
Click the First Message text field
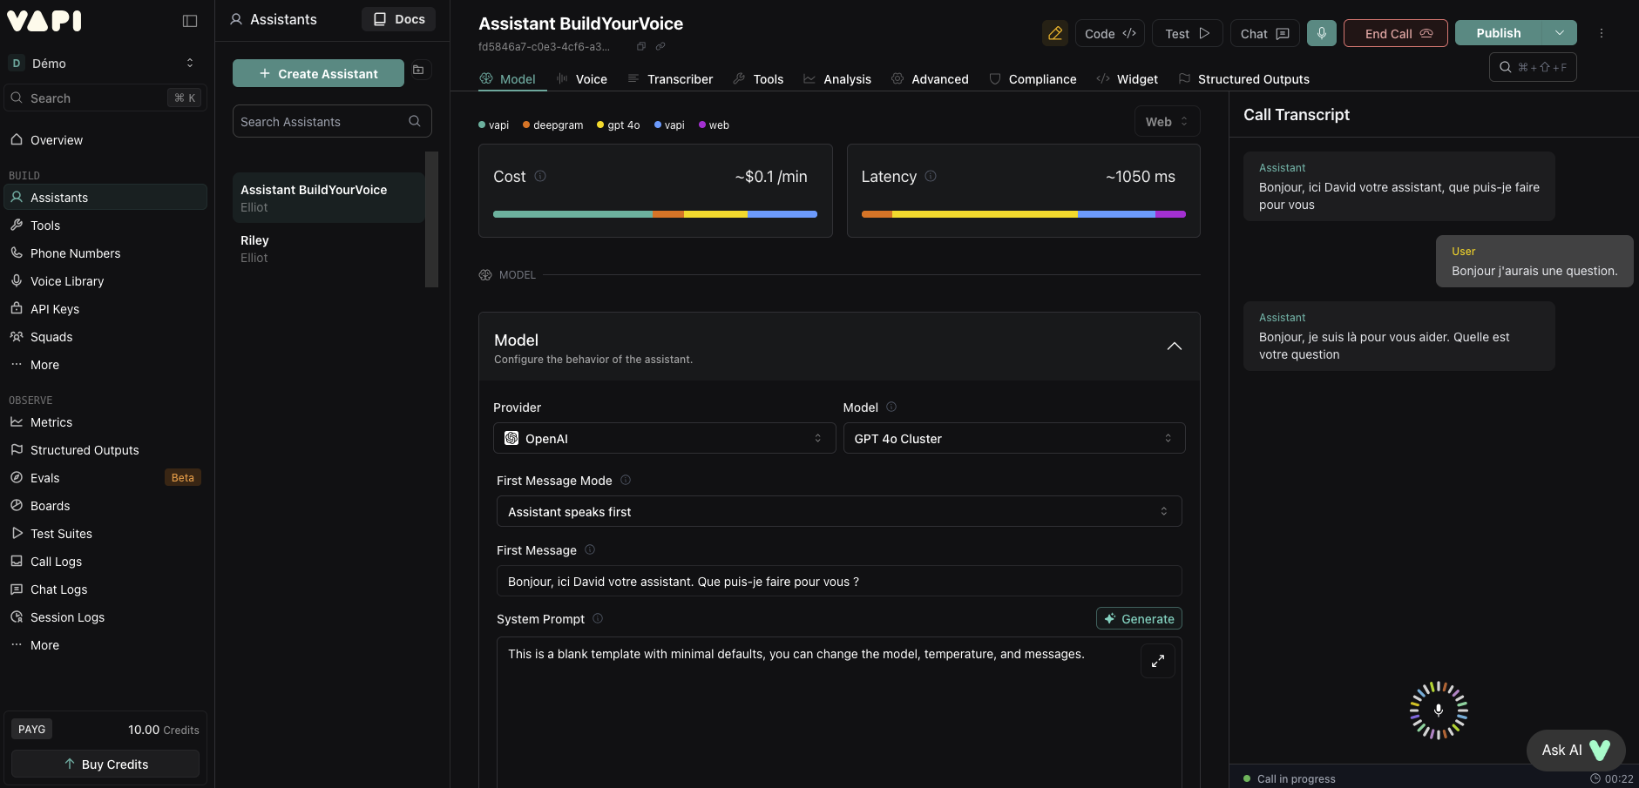coord(839,581)
